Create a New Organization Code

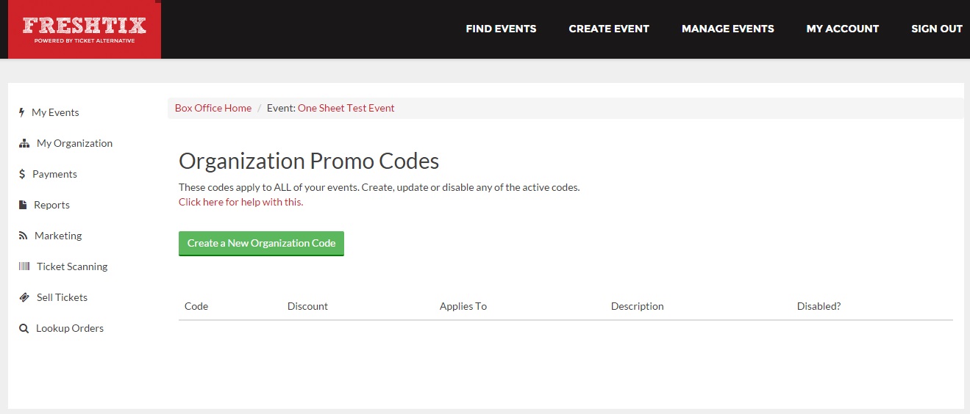click(261, 244)
